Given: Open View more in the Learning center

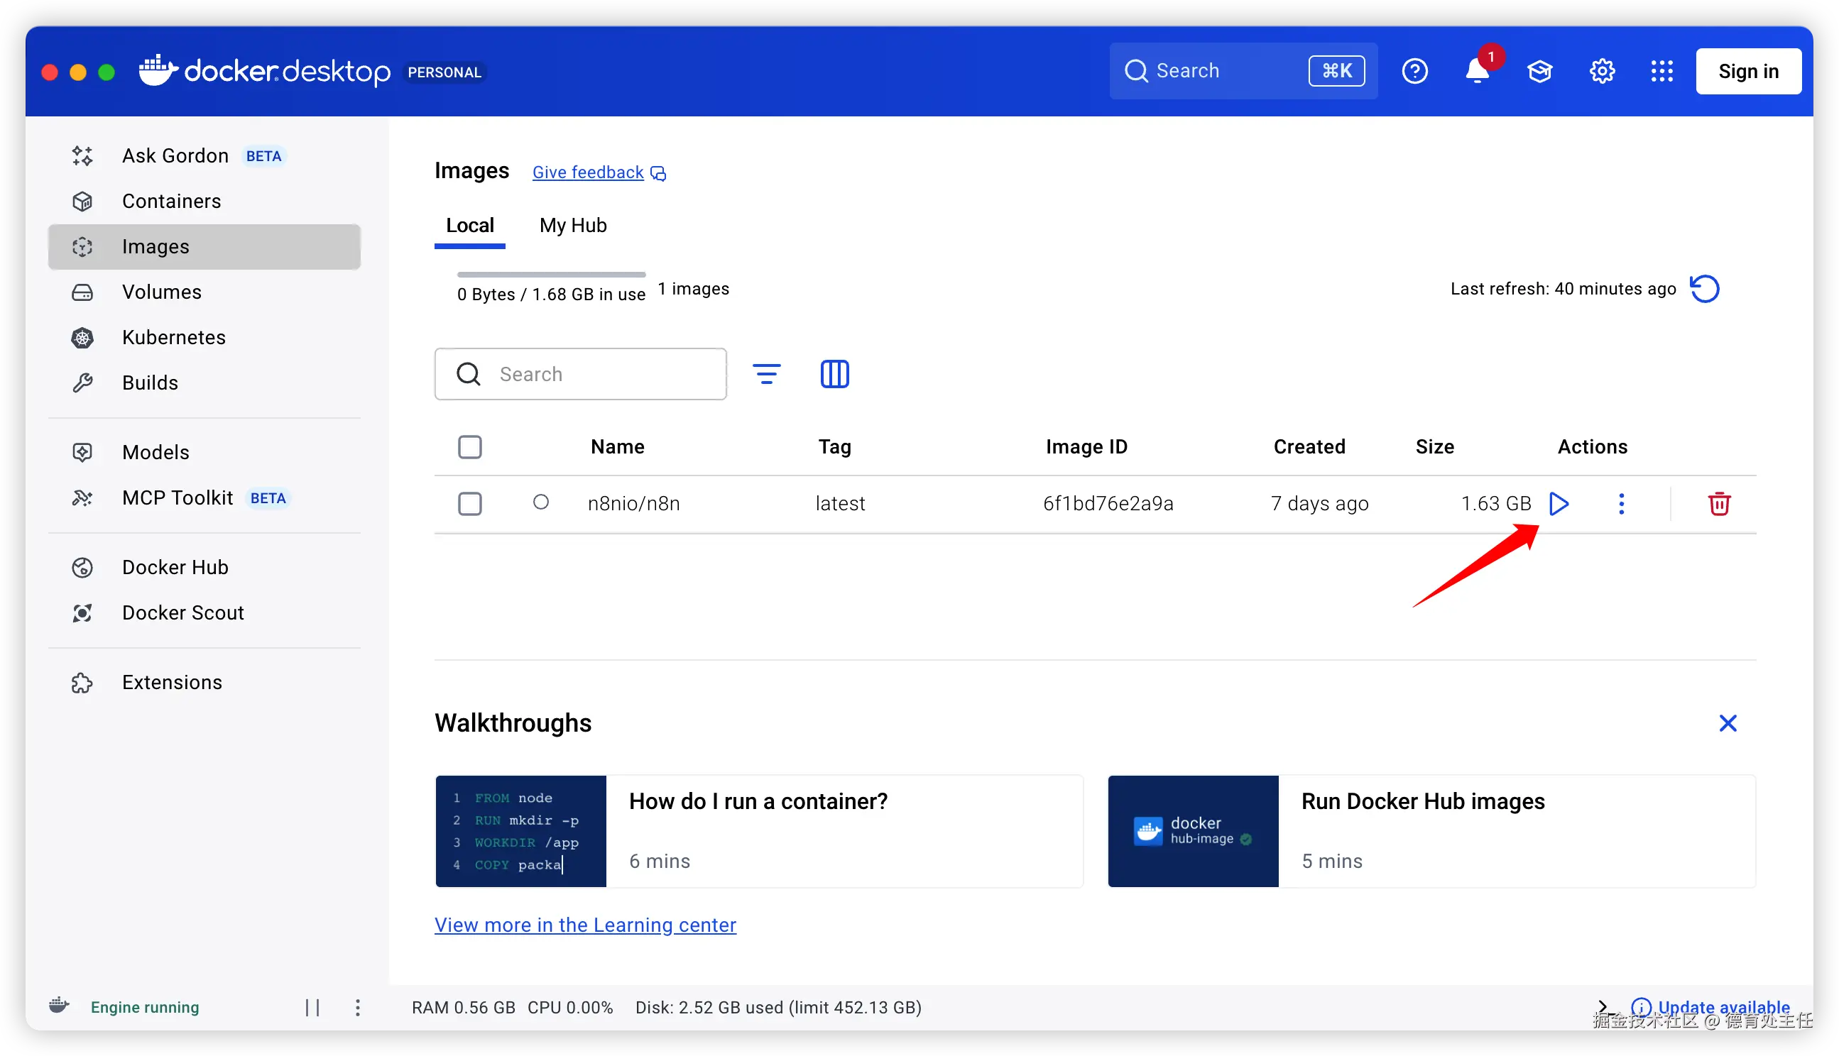Looking at the screenshot, I should click(584, 925).
